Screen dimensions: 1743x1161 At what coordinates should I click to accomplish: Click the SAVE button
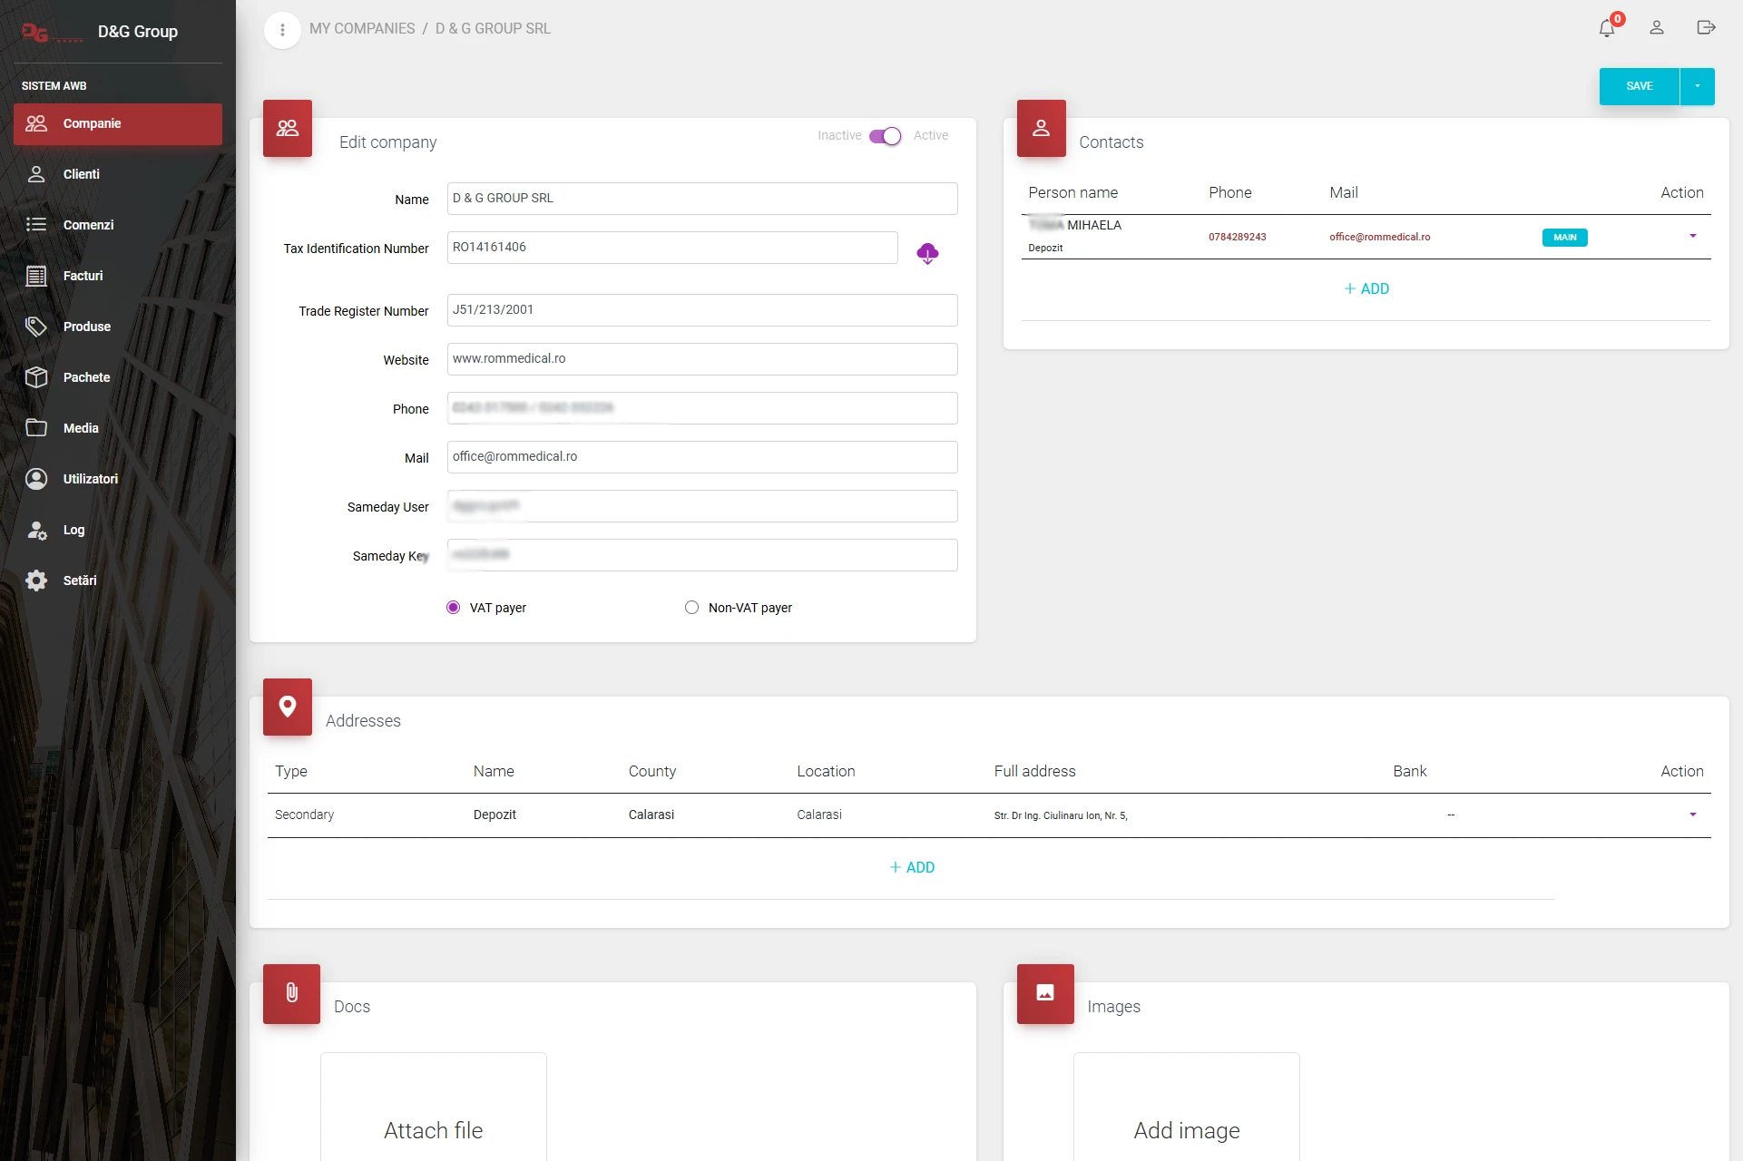[x=1639, y=86]
